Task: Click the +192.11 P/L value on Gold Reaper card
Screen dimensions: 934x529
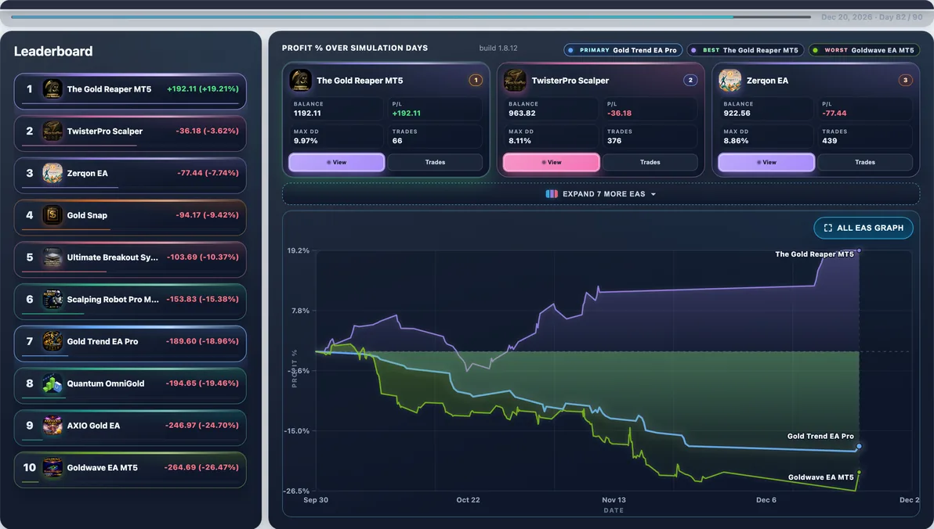Action: (406, 113)
